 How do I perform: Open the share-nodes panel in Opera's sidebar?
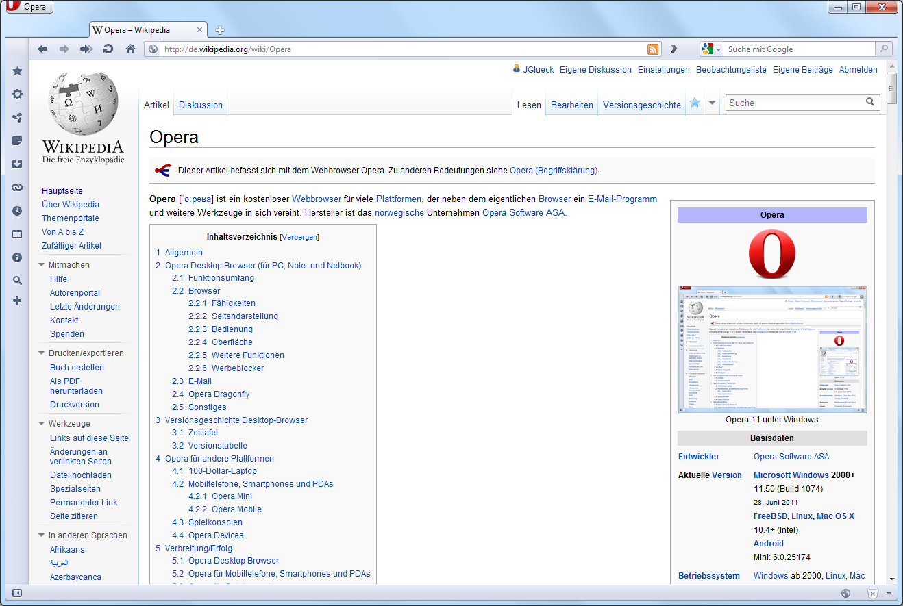pos(18,118)
